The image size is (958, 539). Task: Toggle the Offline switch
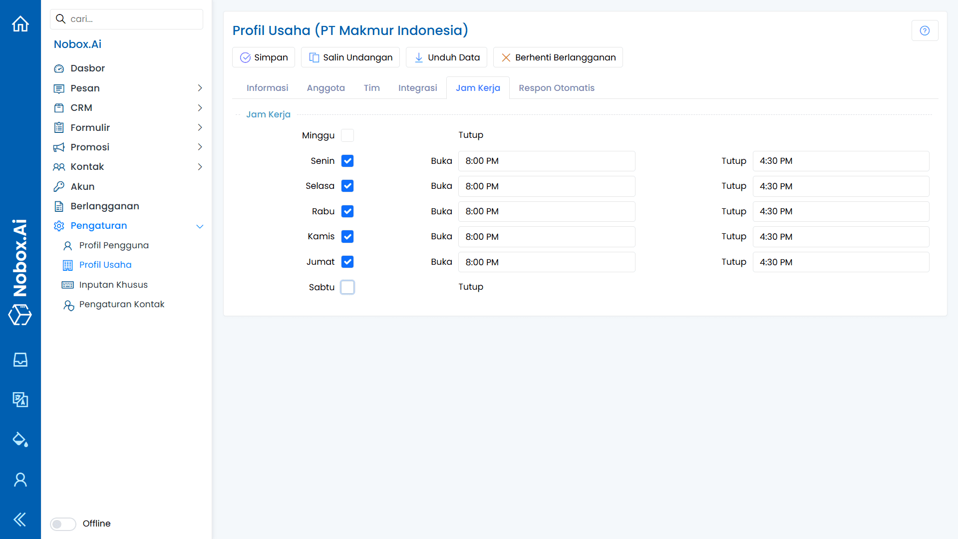63,524
